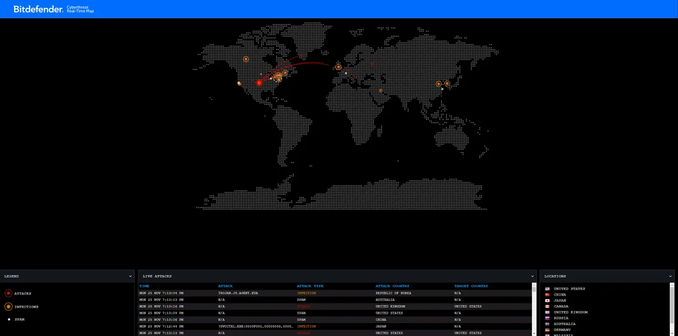Click the Canada flag icon
This screenshot has width=678, height=336.
point(546,306)
